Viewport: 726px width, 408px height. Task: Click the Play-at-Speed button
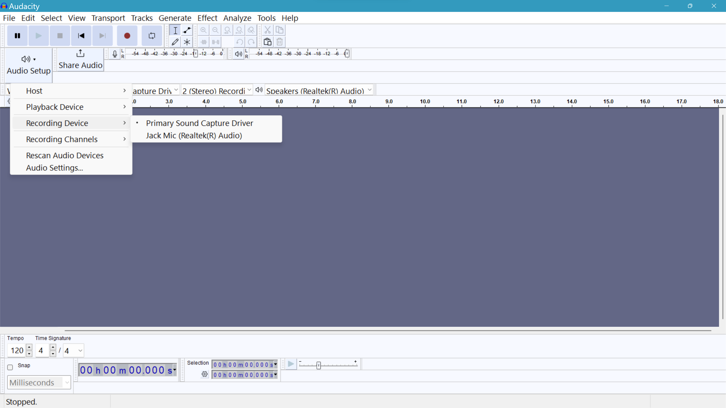click(x=291, y=364)
